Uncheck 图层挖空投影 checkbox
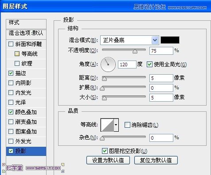 [x=105, y=151]
